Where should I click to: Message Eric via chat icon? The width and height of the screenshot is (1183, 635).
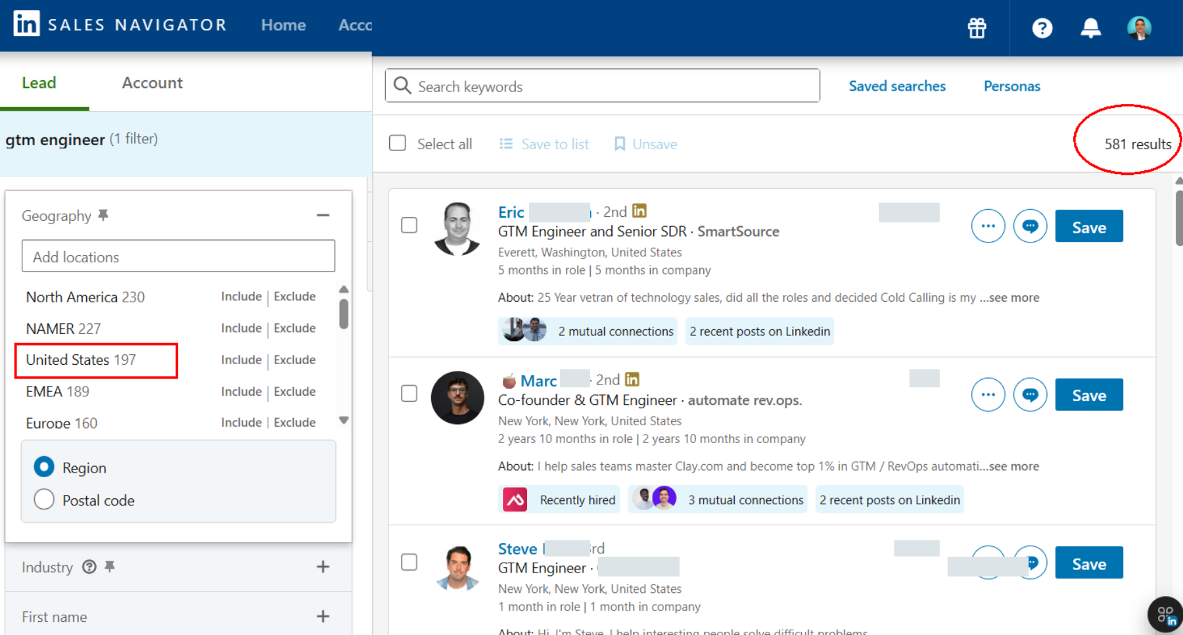pos(1030,226)
